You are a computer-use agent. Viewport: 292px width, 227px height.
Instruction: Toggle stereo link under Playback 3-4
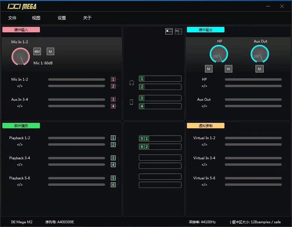click(x=20, y=164)
